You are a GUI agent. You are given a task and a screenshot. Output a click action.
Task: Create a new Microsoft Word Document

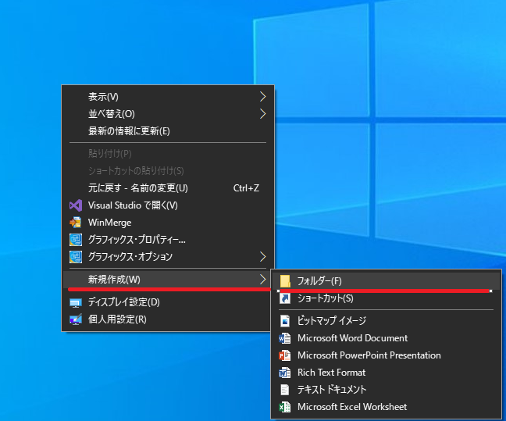pyautogui.click(x=386, y=338)
